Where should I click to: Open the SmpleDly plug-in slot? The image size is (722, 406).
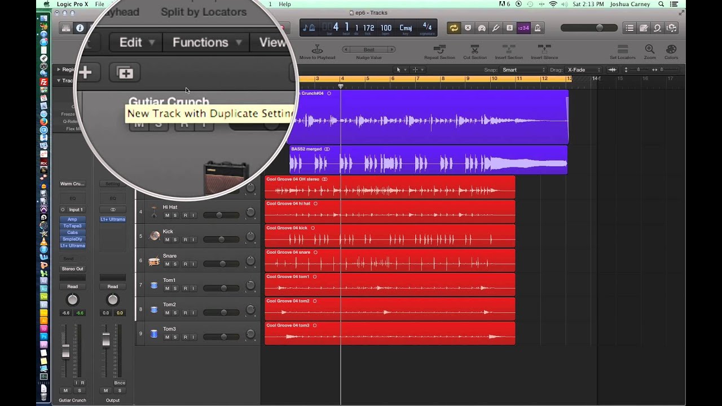[x=72, y=239]
